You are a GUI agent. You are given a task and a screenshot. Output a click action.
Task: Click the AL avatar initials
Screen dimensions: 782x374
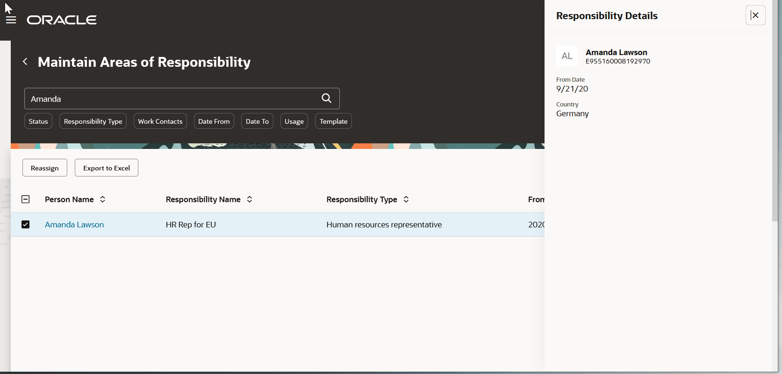(567, 56)
